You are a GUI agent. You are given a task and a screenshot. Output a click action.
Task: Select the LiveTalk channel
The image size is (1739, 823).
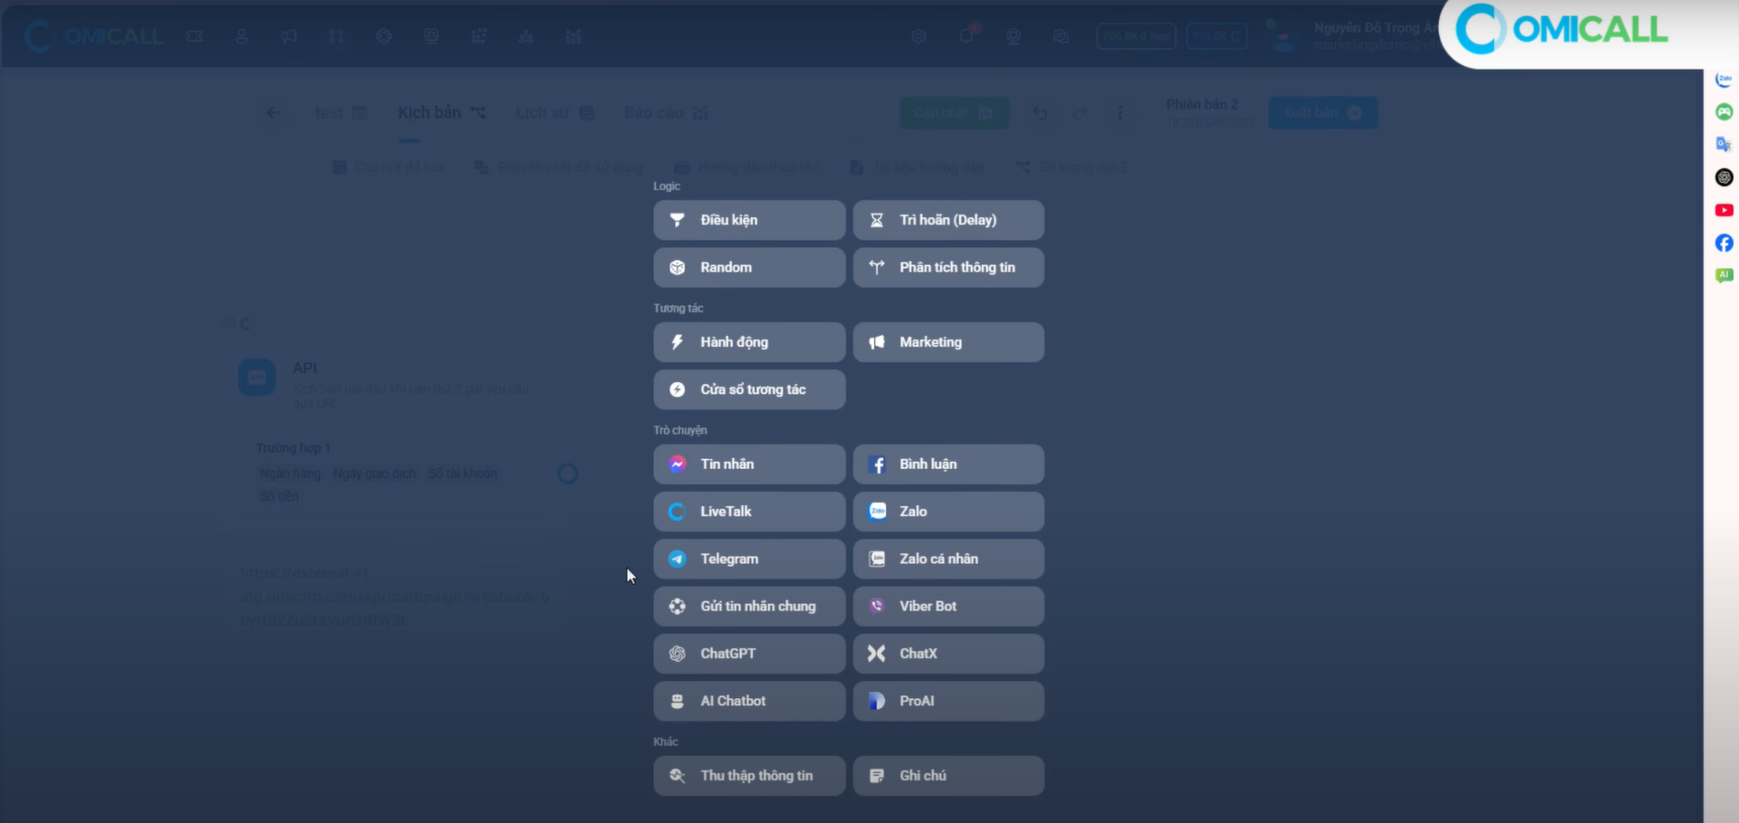749,512
